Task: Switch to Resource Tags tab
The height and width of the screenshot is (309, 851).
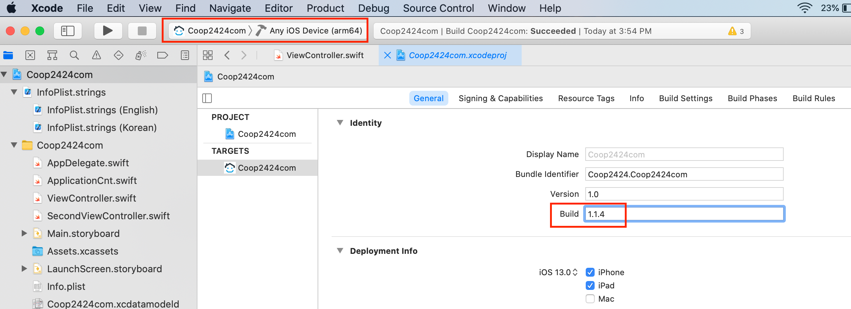Action: click(x=586, y=98)
